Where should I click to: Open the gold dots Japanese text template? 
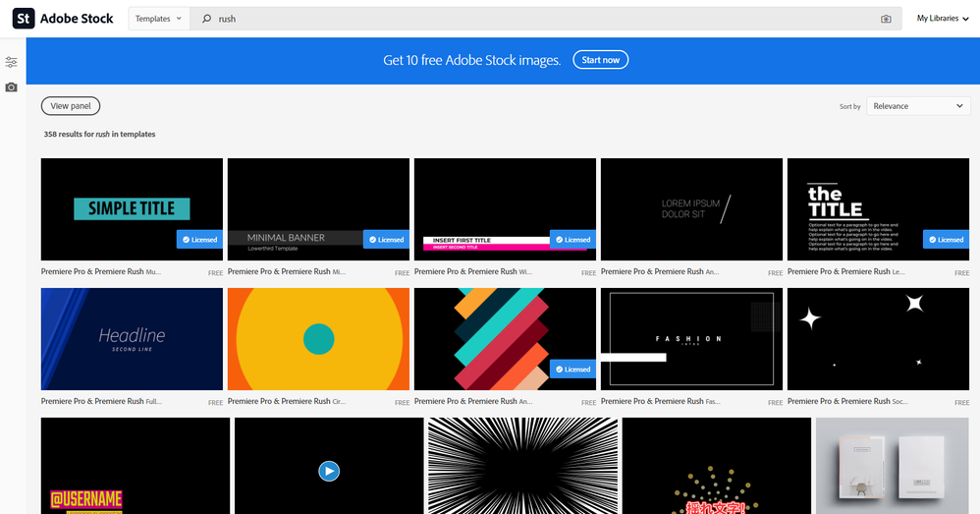pos(717,466)
